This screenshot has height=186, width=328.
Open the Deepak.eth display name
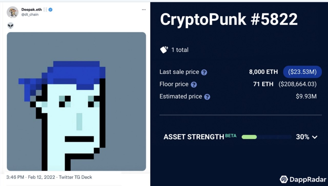[32, 9]
